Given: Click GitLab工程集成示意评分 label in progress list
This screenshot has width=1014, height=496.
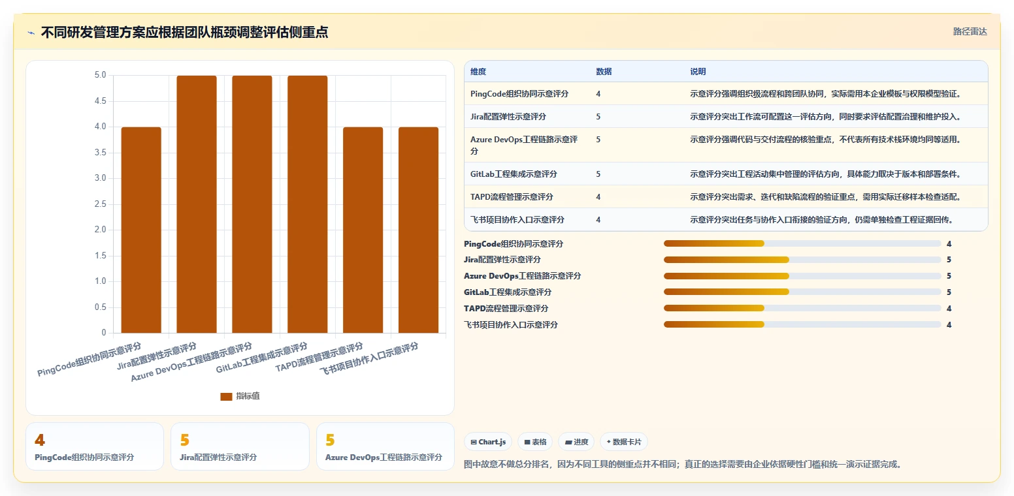Looking at the screenshot, I should click(x=508, y=292).
